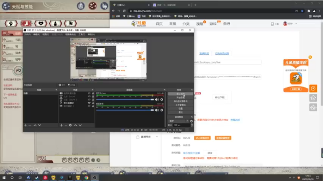Click orange enter live room button
Viewport: 323px width, 181px height.
[x=202, y=138]
